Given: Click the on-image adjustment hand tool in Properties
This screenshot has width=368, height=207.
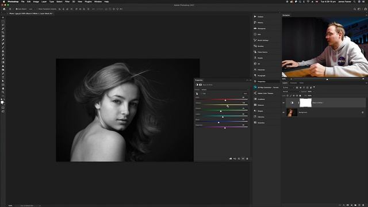Looking at the screenshot, I should tap(197, 93).
